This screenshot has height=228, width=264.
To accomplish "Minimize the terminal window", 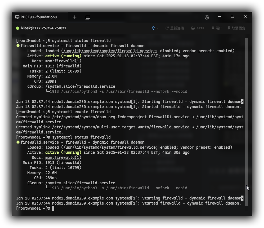I will coord(220,17).
